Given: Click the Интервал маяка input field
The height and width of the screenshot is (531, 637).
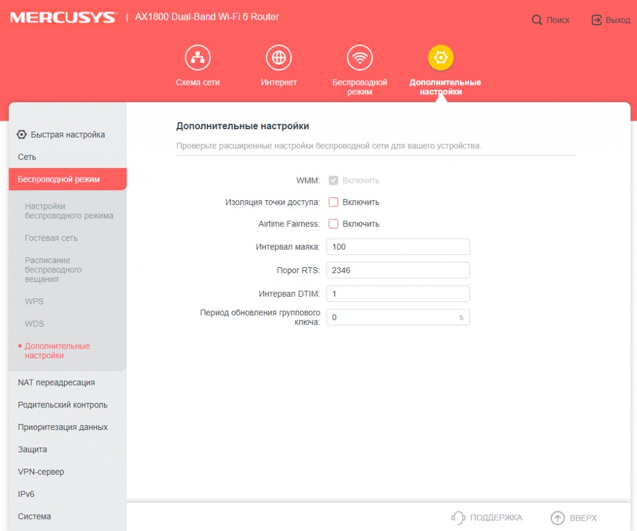Looking at the screenshot, I should 398,247.
